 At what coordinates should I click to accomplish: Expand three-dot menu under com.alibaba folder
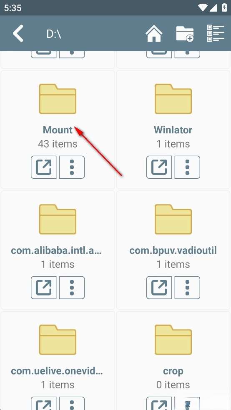72,287
